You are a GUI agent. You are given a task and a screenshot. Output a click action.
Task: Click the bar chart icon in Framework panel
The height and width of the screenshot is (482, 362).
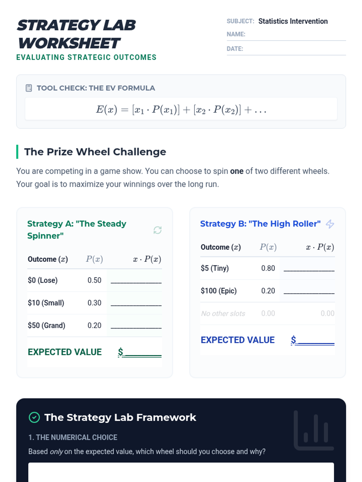coord(314,430)
